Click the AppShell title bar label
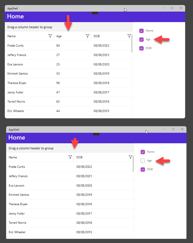Viewport: 193px width, 243px height. pos(12,8)
